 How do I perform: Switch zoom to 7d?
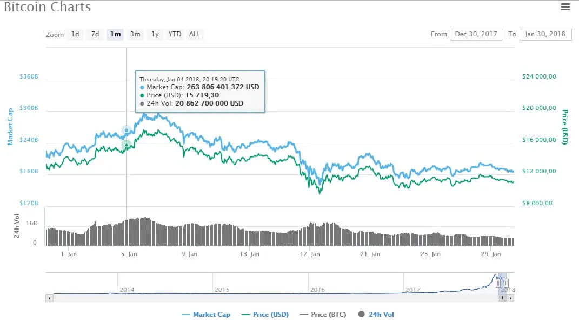[x=95, y=34]
